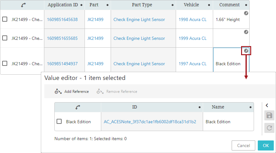Image resolution: width=276 pixels, height=153 pixels.
Task: Click edit pencil icon in empty 1999 Acura comment cell
Action: (x=246, y=32)
